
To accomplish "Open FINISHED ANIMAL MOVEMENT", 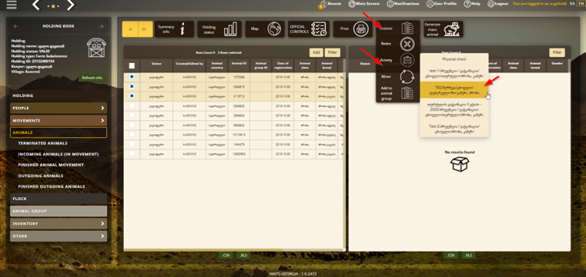I will [x=51, y=165].
